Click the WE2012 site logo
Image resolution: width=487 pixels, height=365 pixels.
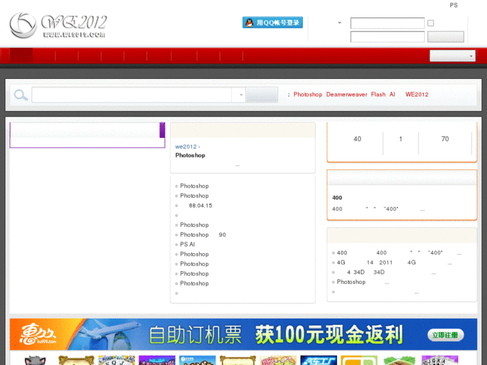[x=58, y=25]
